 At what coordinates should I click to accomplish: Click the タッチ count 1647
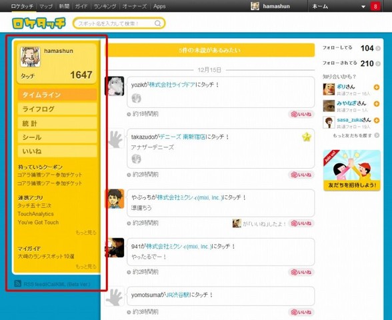(x=81, y=75)
